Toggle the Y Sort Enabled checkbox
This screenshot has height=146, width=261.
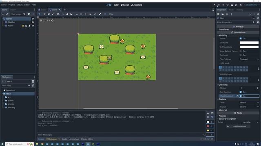coord(241,96)
